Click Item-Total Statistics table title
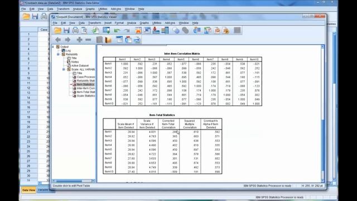 162,115
